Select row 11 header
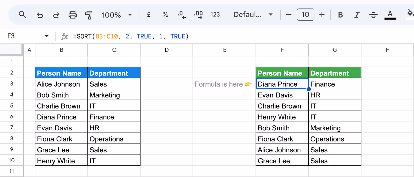 12,171
